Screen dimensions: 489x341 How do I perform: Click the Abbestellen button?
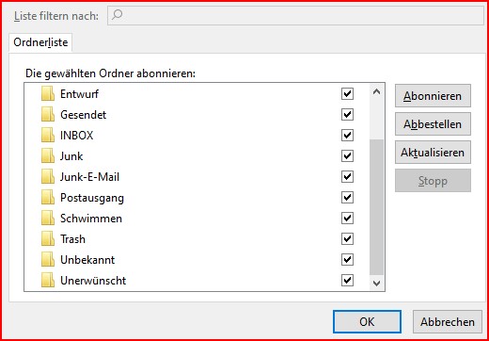click(433, 124)
